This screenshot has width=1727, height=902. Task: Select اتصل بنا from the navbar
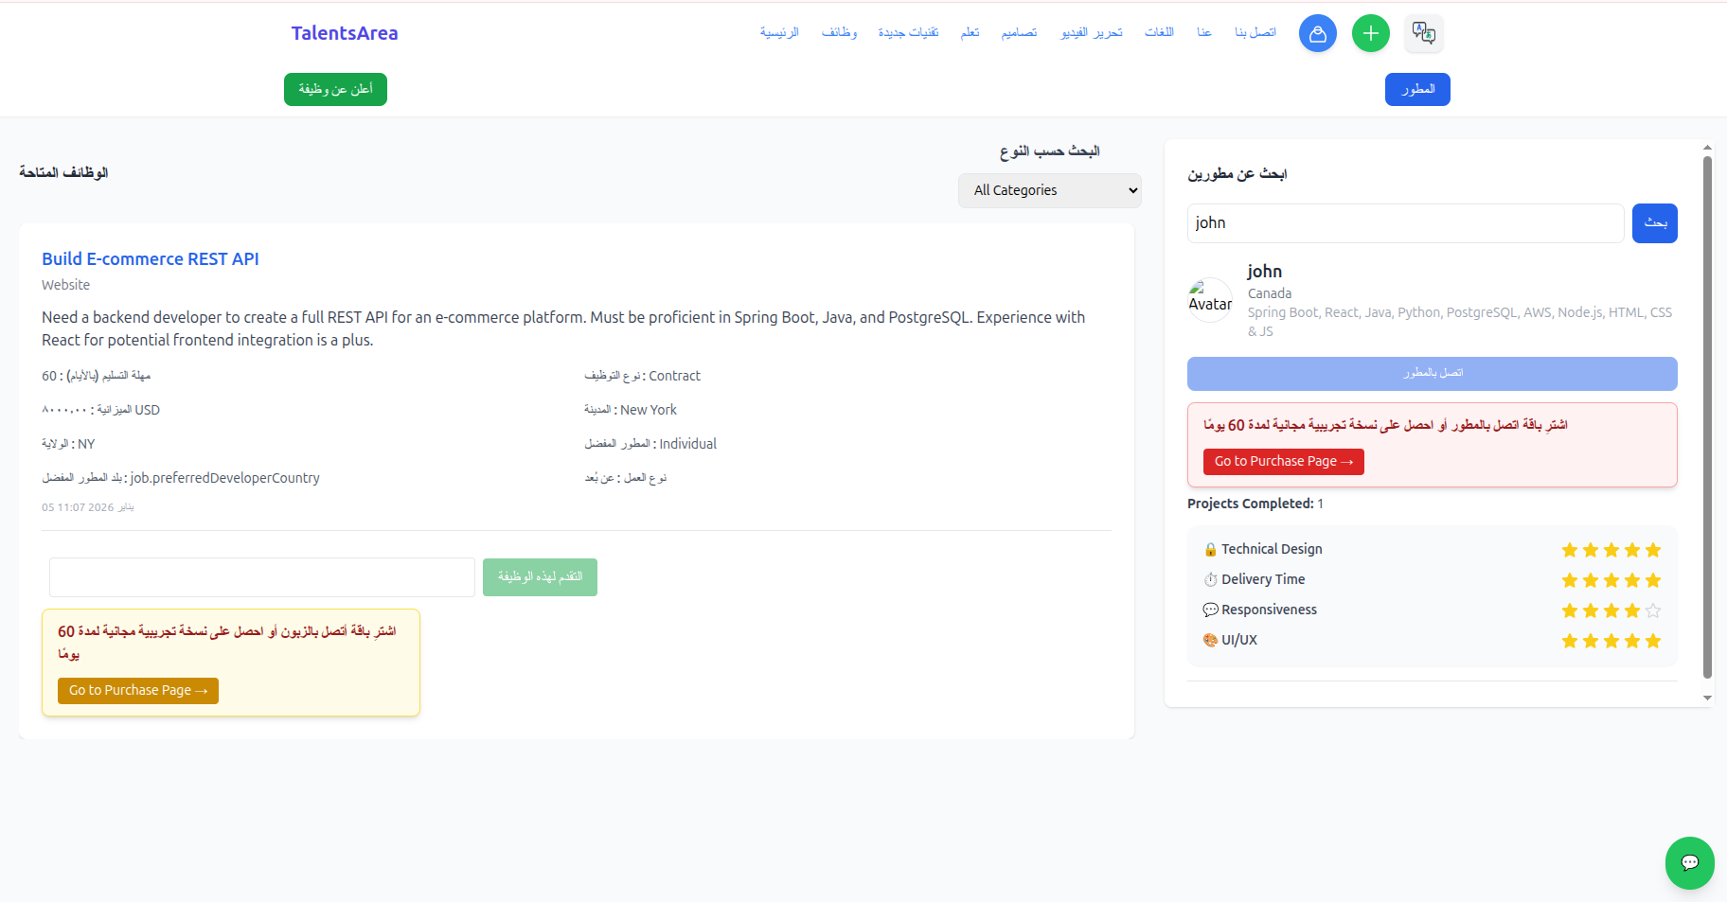pyautogui.click(x=1255, y=31)
